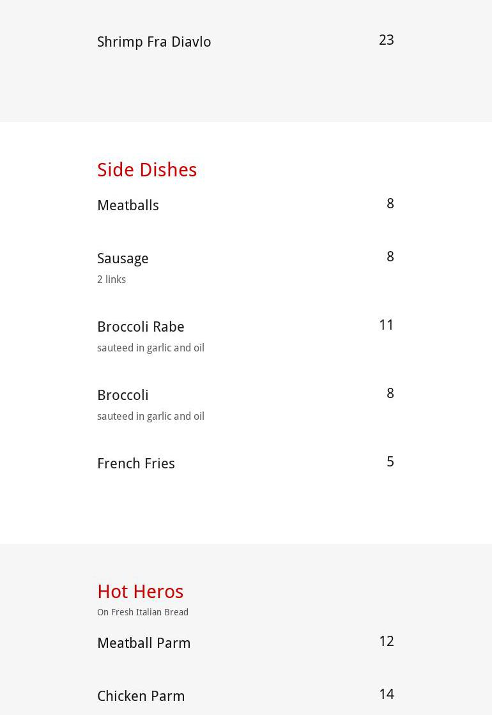Select the Side Dishes section heading
This screenshot has height=715, width=492.
coord(147,170)
